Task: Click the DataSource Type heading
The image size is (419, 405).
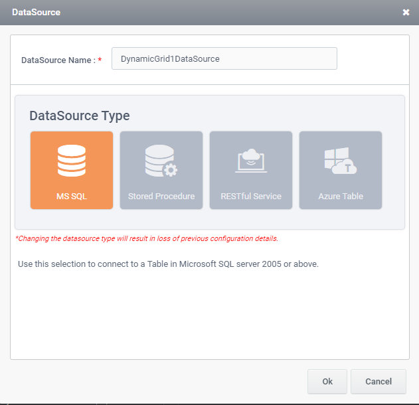Action: 80,116
